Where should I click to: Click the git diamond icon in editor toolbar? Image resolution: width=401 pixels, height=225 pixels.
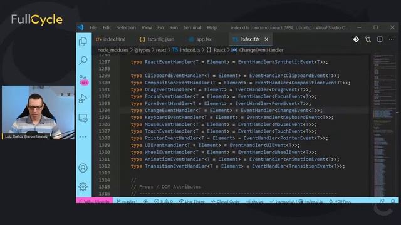pos(356,39)
